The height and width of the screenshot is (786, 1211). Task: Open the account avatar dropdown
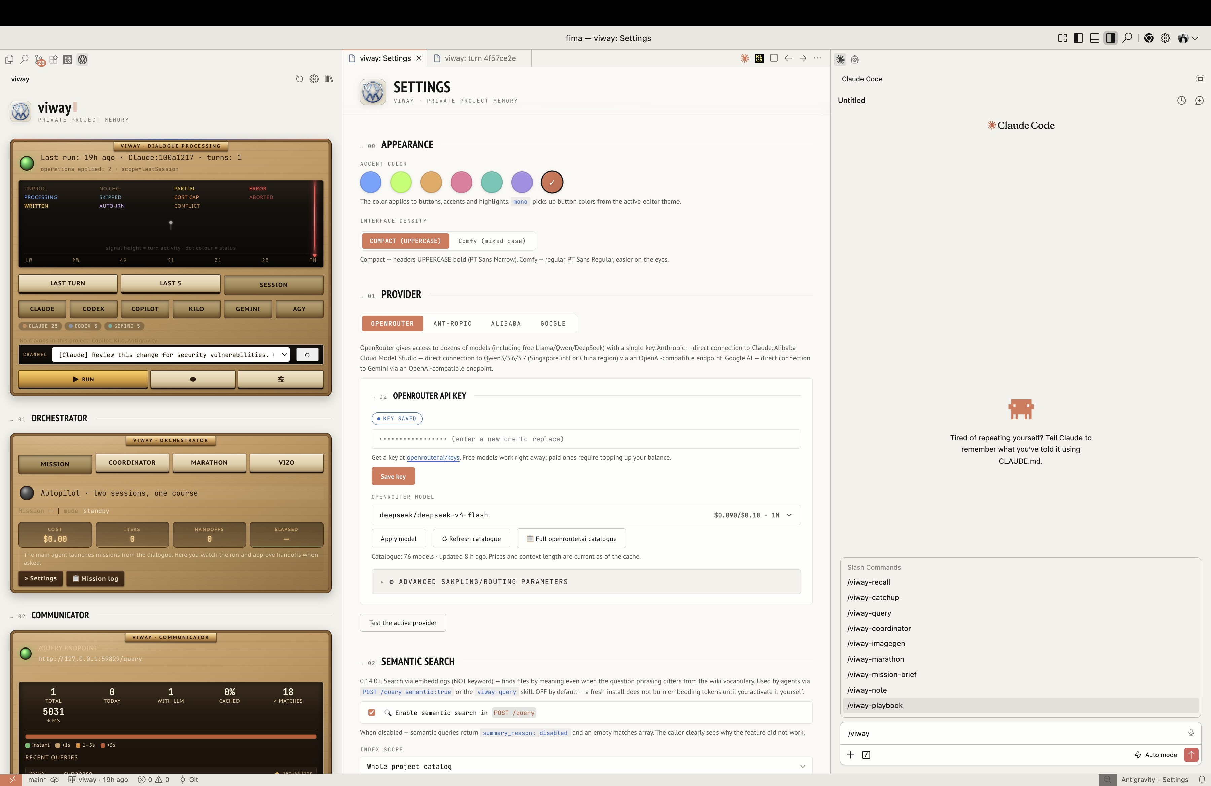coord(1187,38)
